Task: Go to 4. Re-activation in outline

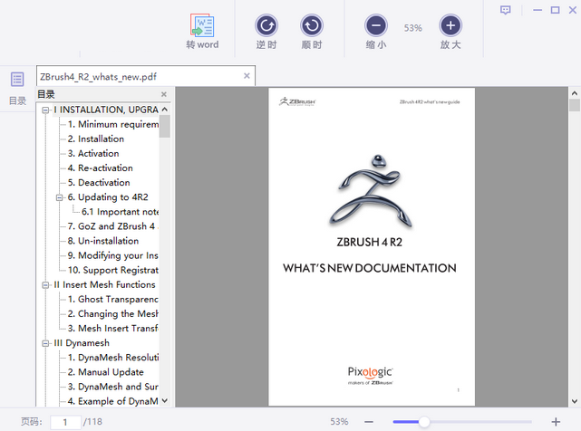Action: pyautogui.click(x=100, y=168)
